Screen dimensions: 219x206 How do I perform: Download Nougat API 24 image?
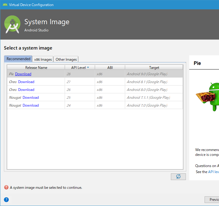click(31, 105)
